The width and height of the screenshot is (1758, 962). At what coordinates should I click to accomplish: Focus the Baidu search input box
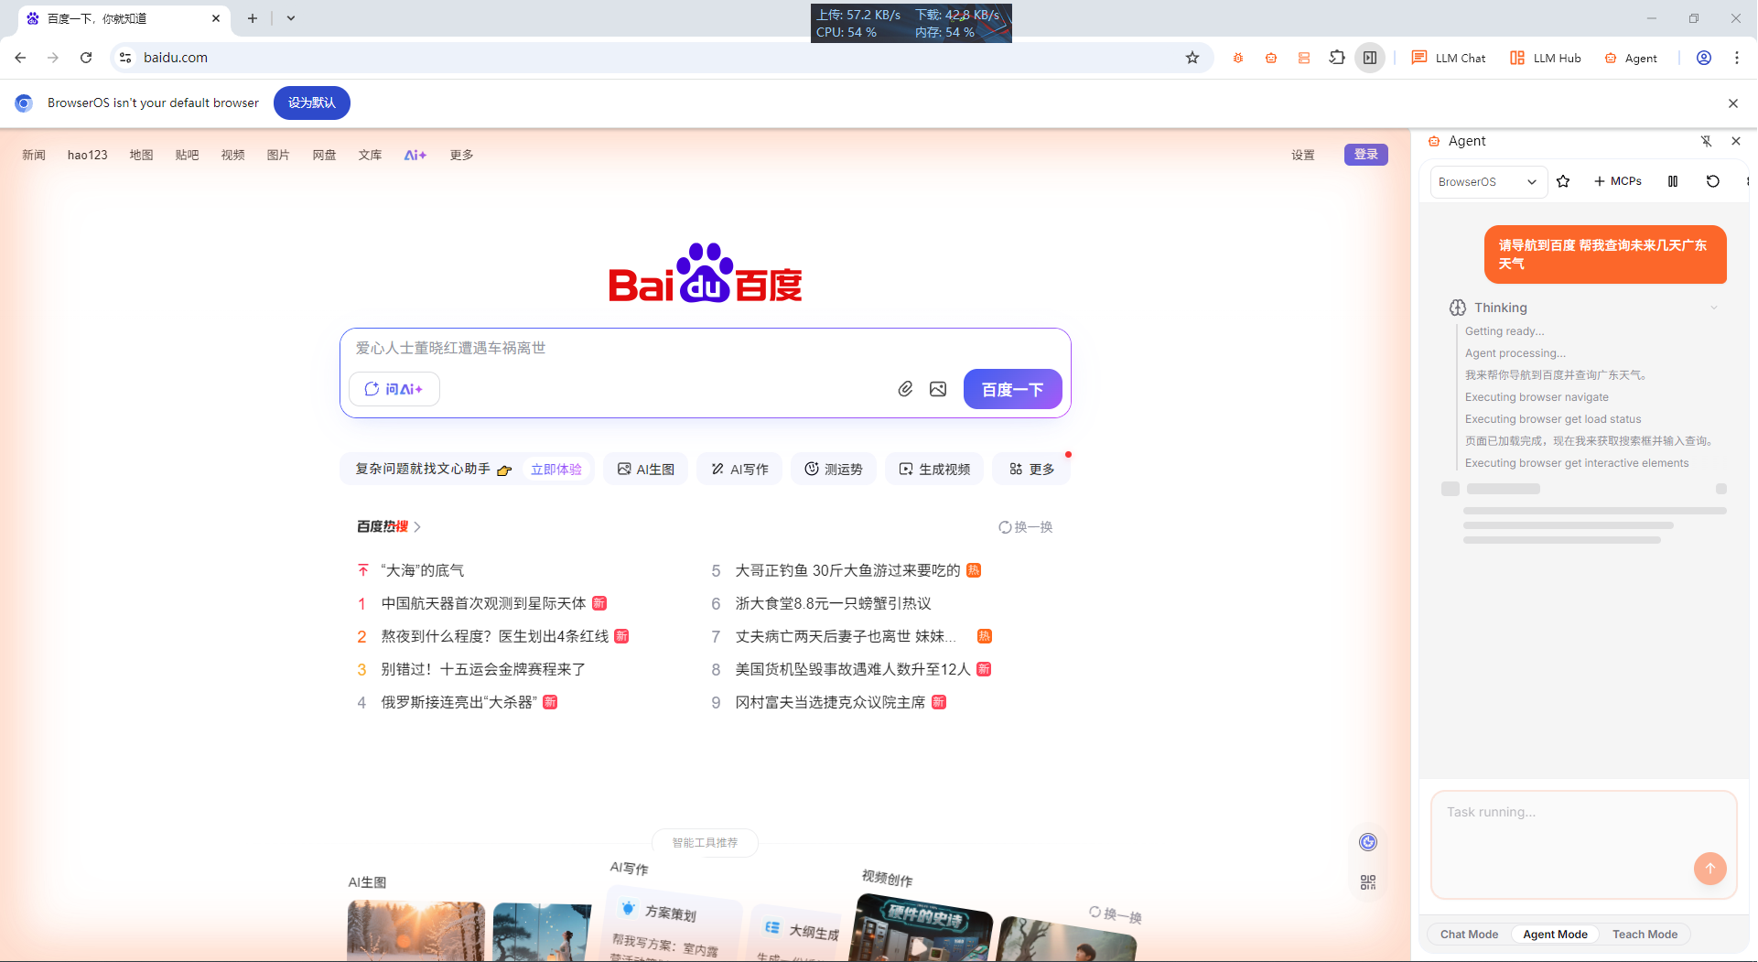[705, 348]
